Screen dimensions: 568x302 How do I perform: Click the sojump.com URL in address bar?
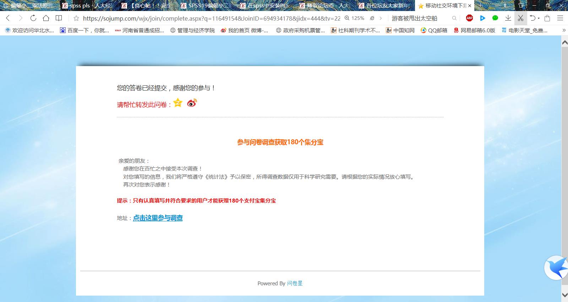pos(212,18)
